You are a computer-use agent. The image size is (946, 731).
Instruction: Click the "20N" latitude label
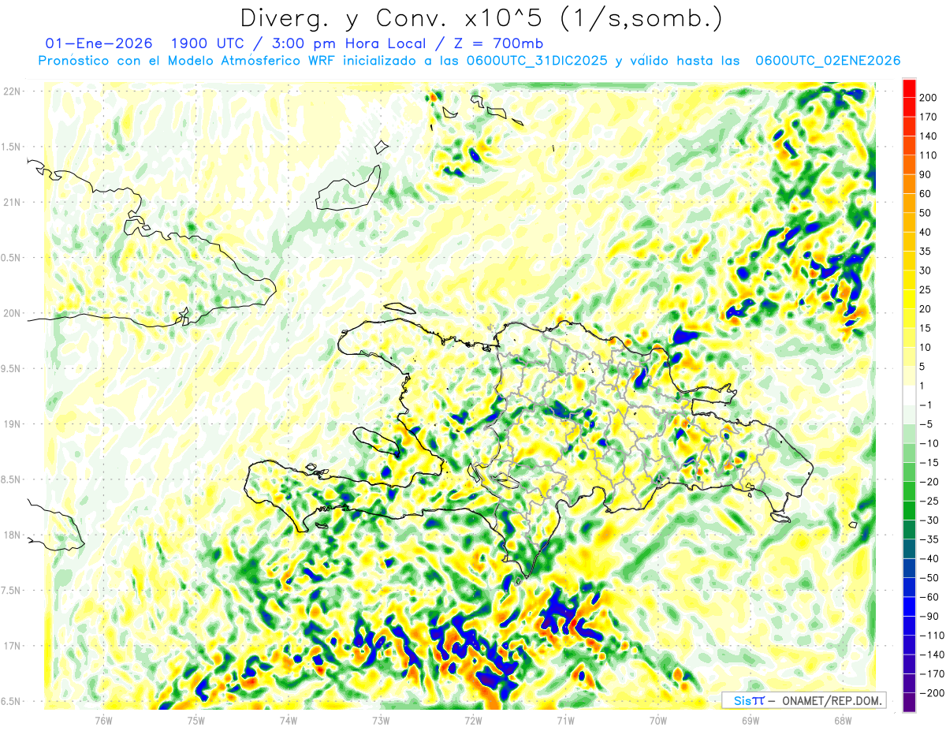(12, 313)
